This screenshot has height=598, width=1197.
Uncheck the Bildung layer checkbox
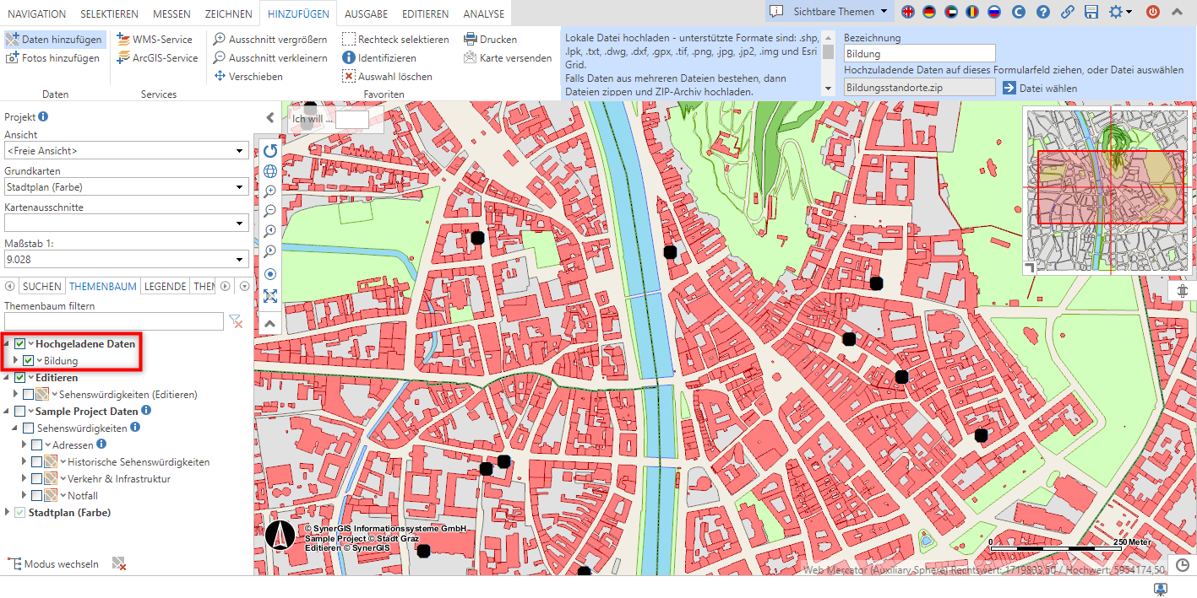(x=29, y=361)
